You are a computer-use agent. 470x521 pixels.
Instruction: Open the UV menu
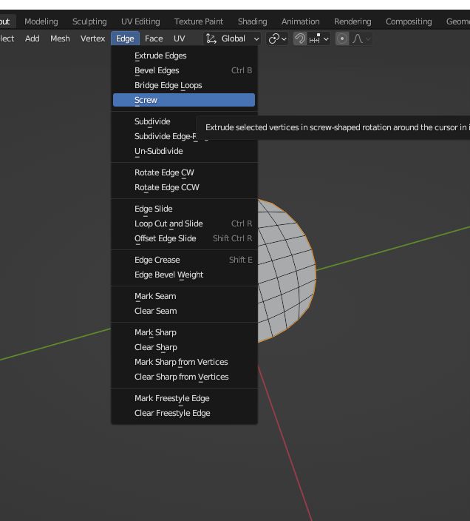(179, 39)
